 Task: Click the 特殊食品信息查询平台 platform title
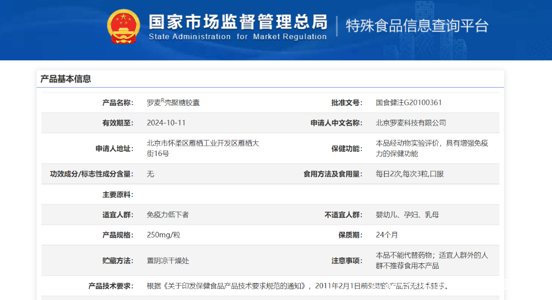tap(417, 26)
